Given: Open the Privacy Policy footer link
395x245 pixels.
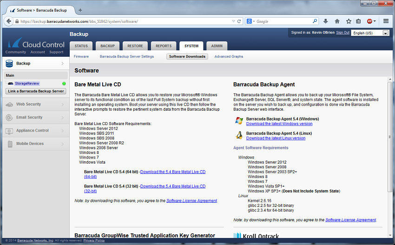Looking at the screenshot, I should coord(94,240).
